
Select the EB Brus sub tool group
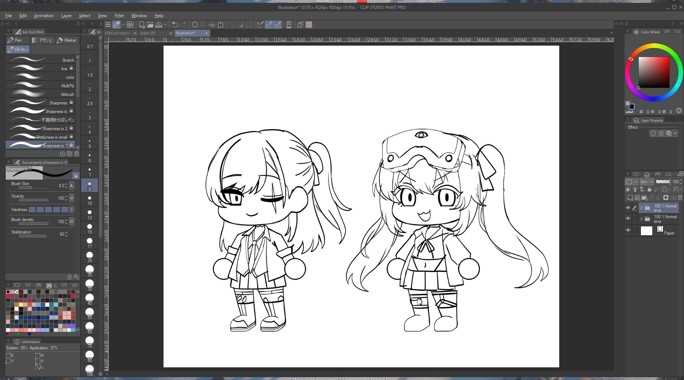(x=18, y=50)
